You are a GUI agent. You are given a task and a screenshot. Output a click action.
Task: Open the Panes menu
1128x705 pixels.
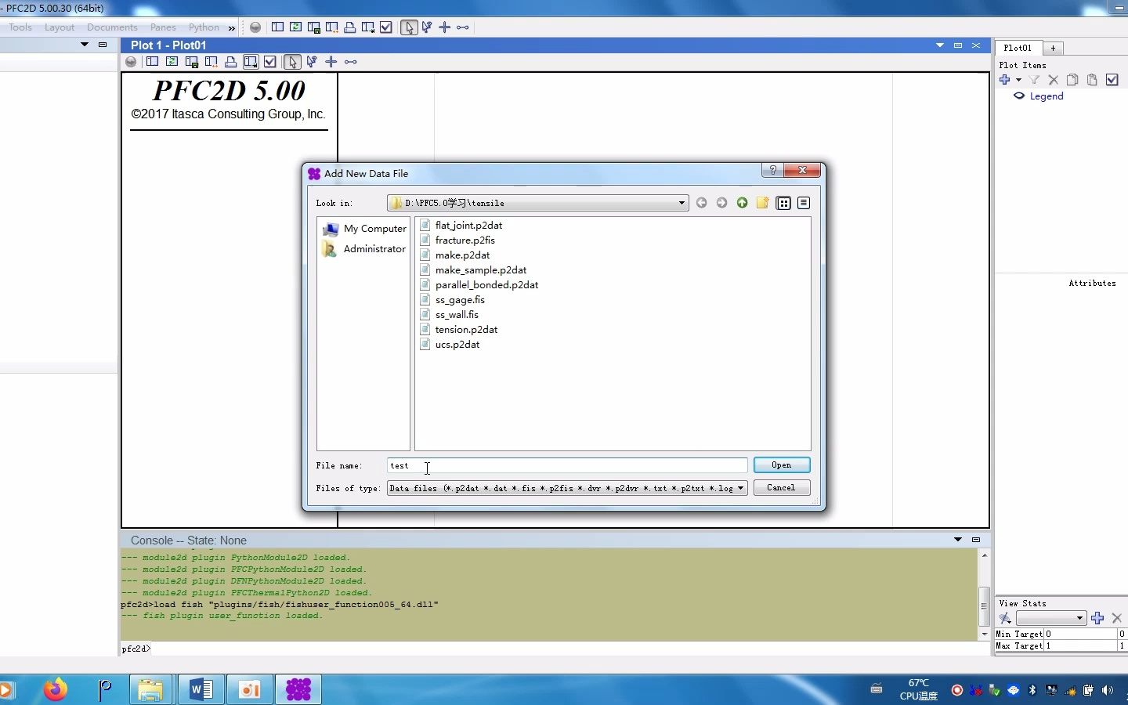[163, 27]
